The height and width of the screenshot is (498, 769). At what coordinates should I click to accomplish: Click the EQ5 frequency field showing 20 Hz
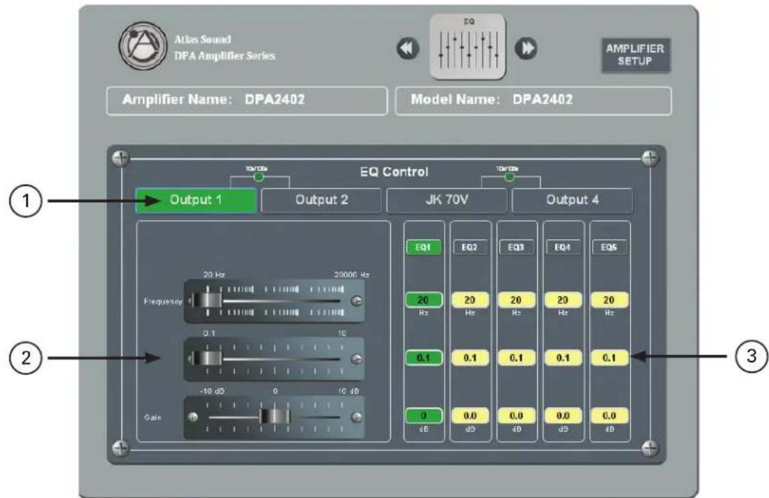pyautogui.click(x=608, y=300)
